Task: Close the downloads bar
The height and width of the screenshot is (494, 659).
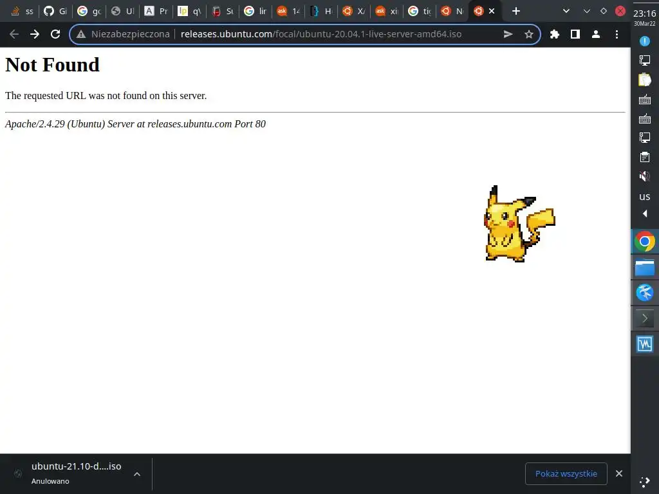Action: (x=618, y=473)
